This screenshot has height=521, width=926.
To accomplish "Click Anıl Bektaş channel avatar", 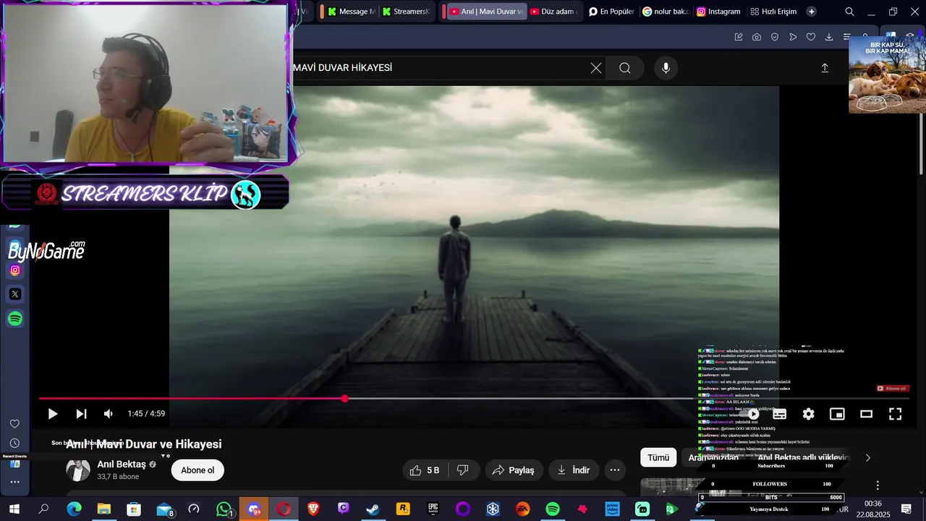I will (78, 470).
